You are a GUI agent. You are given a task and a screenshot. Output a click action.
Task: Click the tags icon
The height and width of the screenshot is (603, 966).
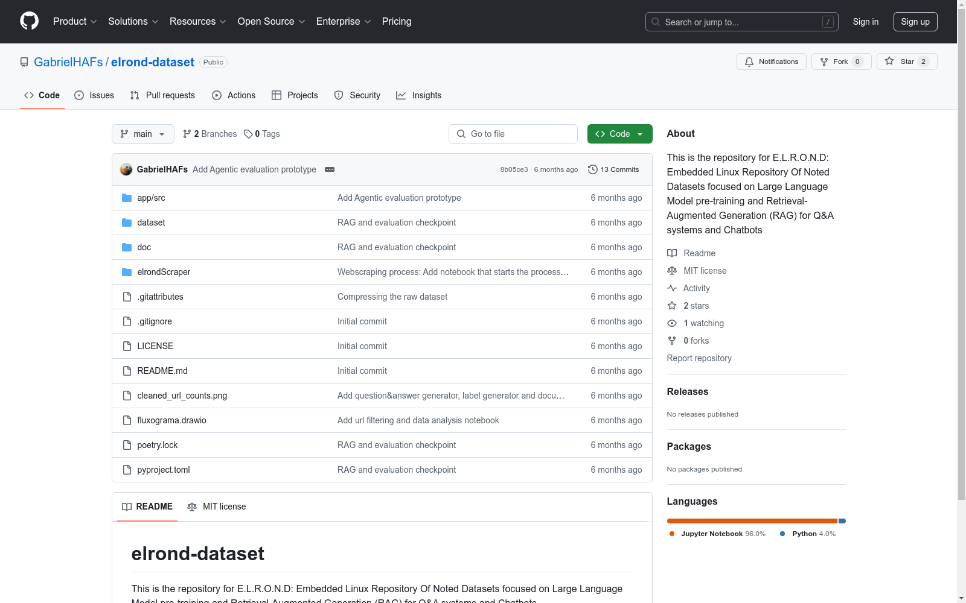point(248,134)
